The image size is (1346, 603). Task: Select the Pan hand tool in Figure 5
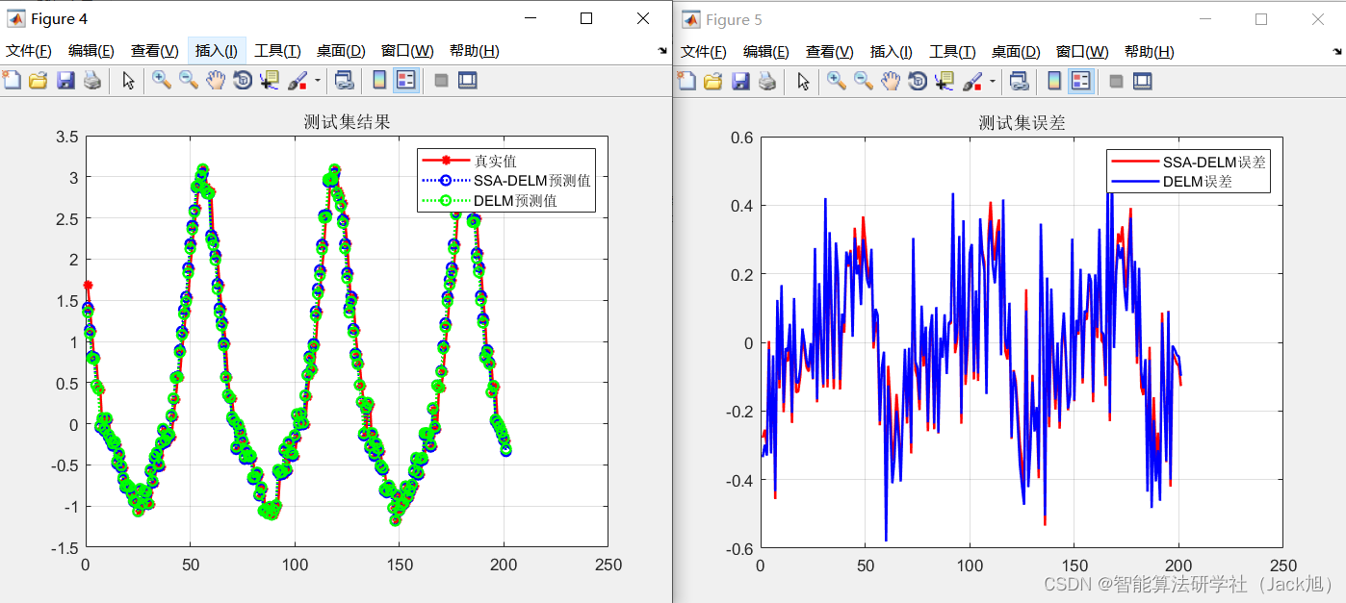click(x=891, y=81)
